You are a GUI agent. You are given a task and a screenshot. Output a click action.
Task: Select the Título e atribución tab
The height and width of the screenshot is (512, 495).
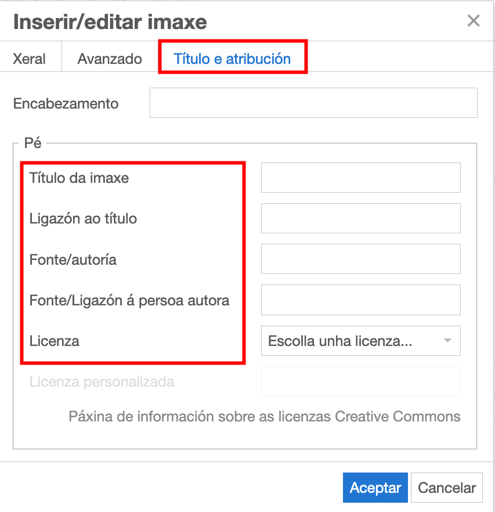[x=232, y=58]
